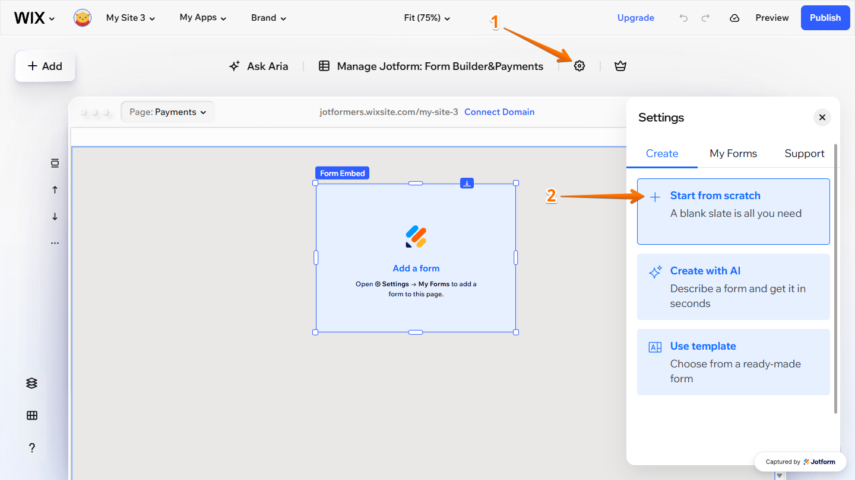The image size is (855, 480).
Task: Click the Jotform logo in the canvas
Action: tap(416, 236)
